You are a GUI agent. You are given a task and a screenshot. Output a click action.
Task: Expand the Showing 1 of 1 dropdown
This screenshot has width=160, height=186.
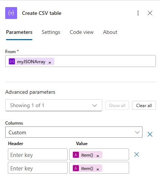point(54,105)
